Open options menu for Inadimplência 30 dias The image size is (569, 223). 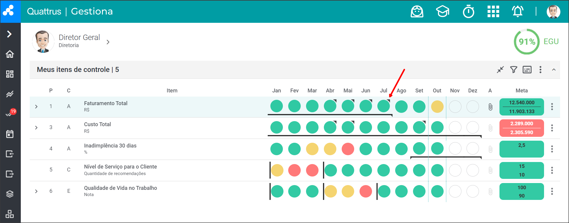coord(552,149)
